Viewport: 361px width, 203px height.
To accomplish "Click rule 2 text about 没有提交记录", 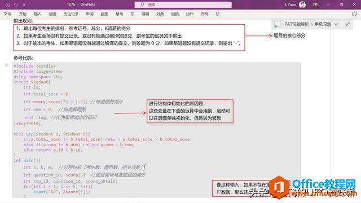I will (x=103, y=36).
